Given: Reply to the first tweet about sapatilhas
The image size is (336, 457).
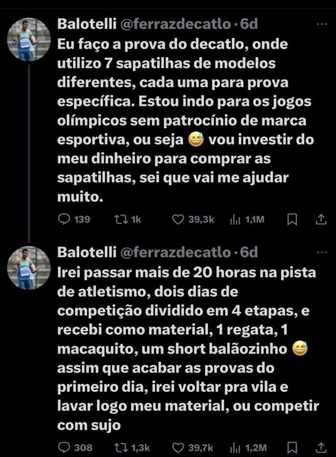Looking at the screenshot, I should 65,219.
